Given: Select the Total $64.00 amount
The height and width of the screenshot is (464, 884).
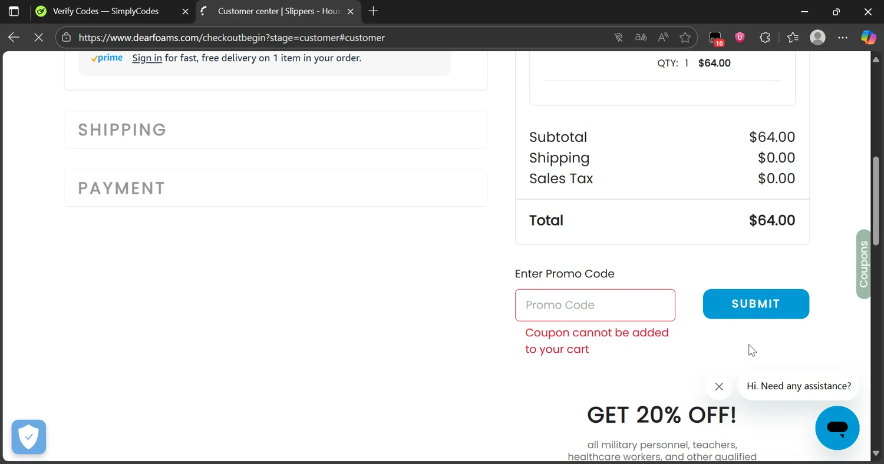Looking at the screenshot, I should [772, 220].
